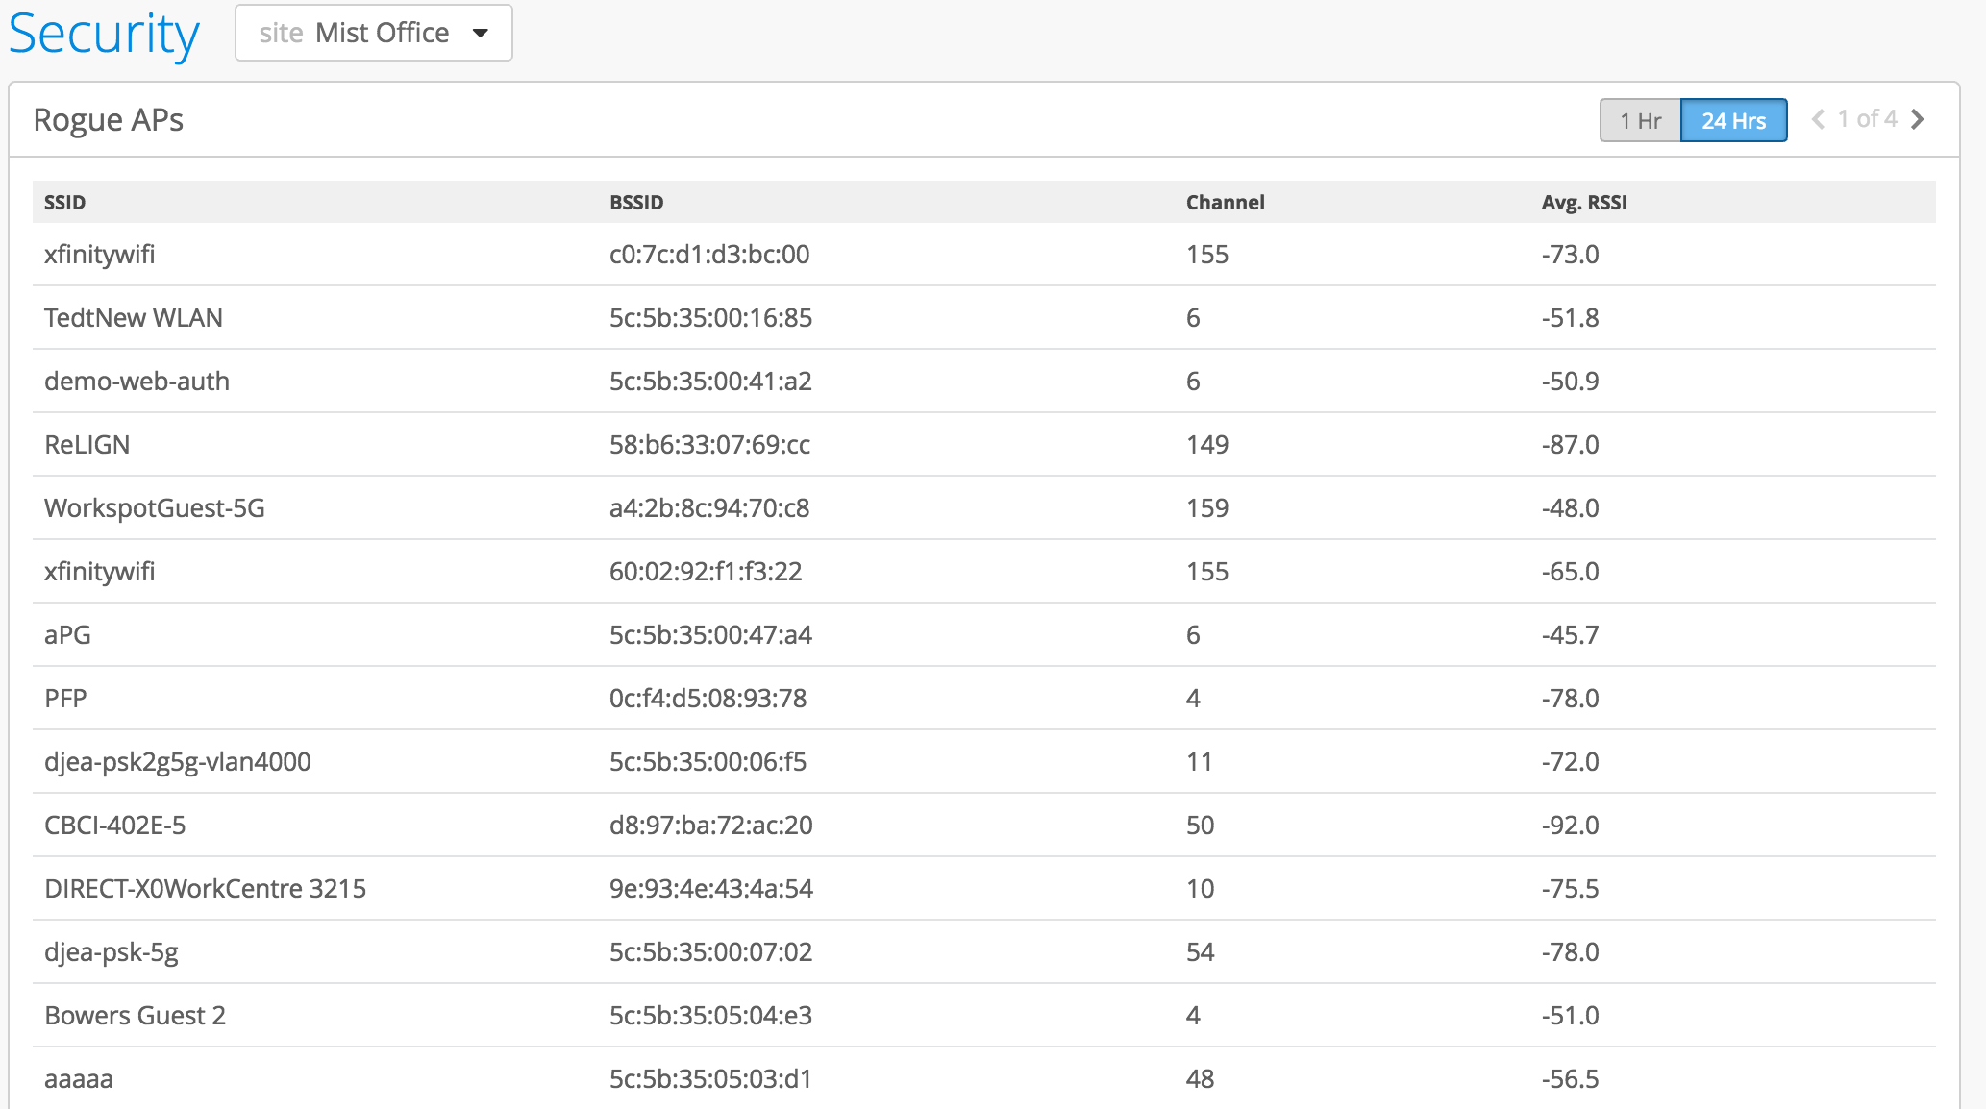
Task: Open the site Mist Office dropdown
Action: coord(374,33)
